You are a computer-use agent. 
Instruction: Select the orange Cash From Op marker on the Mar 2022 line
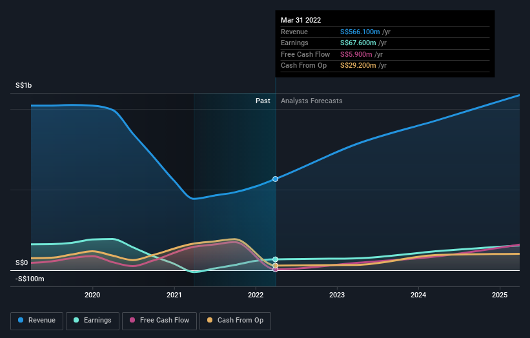tap(276, 266)
